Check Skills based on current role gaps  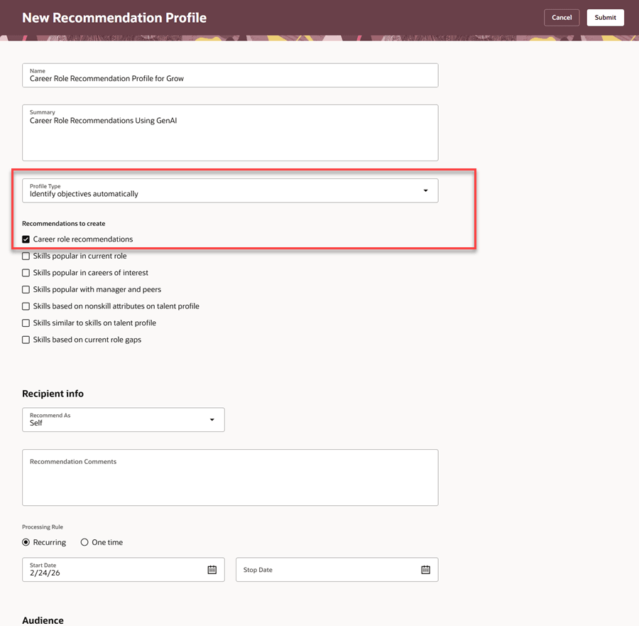(26, 340)
